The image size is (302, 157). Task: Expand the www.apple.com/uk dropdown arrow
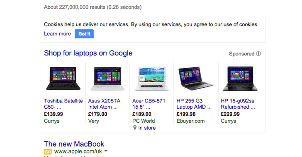(106, 151)
